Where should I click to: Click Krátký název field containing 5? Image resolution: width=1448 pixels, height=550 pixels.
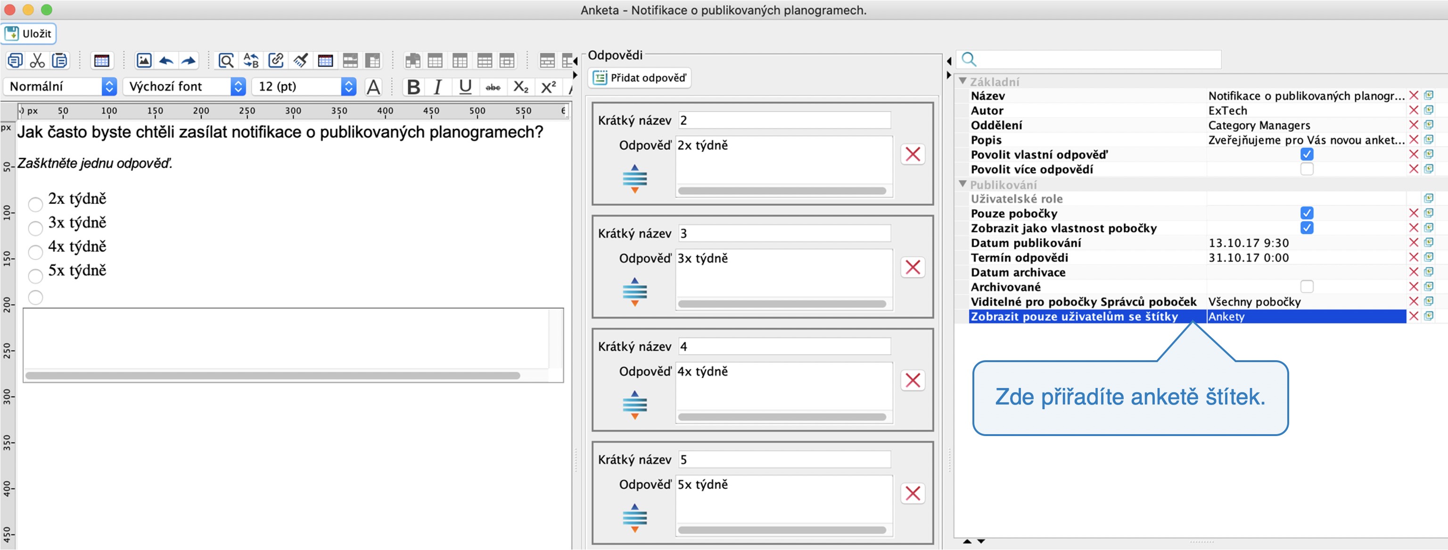click(784, 460)
